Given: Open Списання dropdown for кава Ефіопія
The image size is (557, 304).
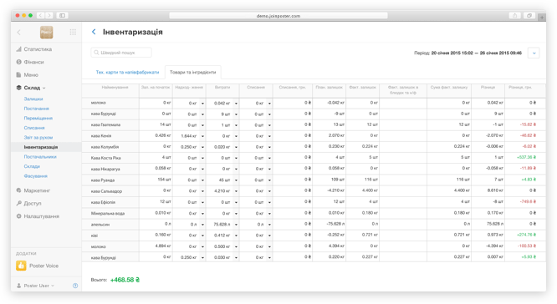Looking at the screenshot, I should pyautogui.click(x=269, y=203).
